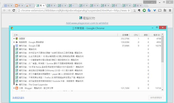The image size is (174, 103).
Task: Click the Task Manager vertical scrollbar thumb
Action: point(163,49)
